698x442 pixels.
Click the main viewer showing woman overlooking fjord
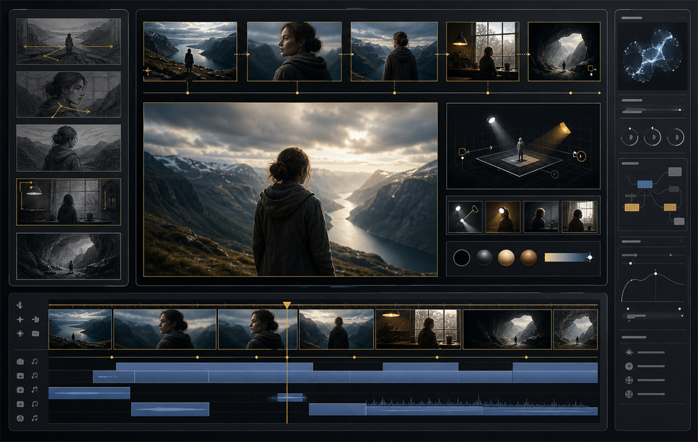coord(290,189)
